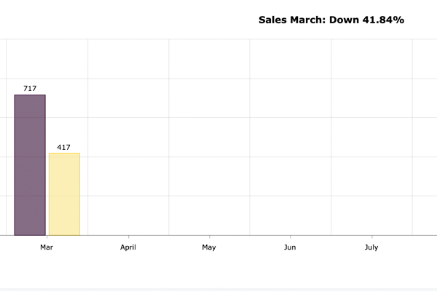Select the 417 data label
This screenshot has width=437, height=291.
64,147
